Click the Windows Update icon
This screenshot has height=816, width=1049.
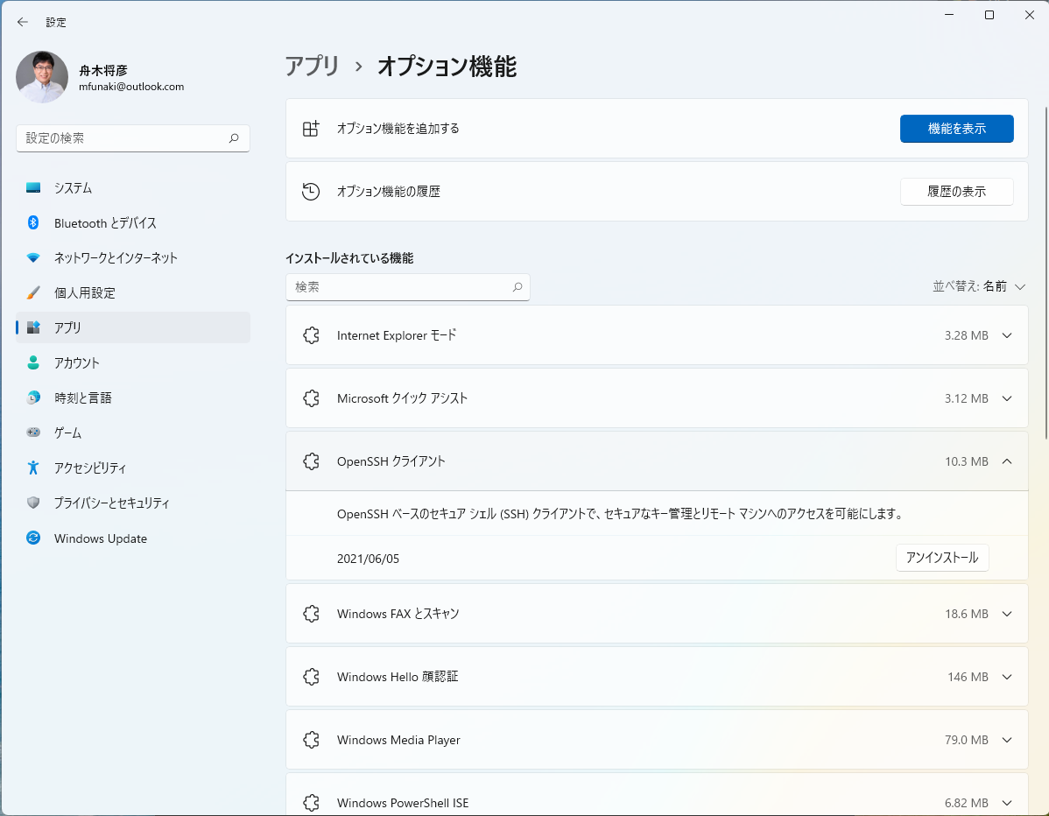point(32,538)
